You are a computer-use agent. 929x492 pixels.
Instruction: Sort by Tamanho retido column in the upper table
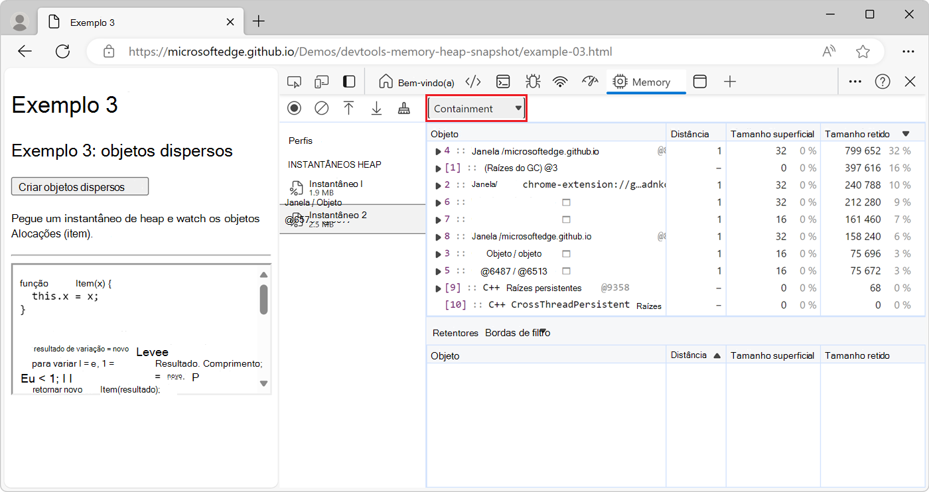(872, 134)
